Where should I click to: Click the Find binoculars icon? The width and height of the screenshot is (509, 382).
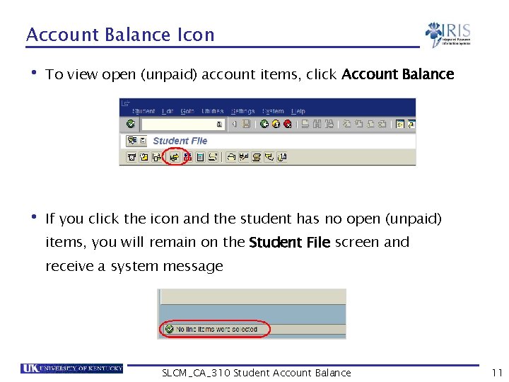[317, 124]
